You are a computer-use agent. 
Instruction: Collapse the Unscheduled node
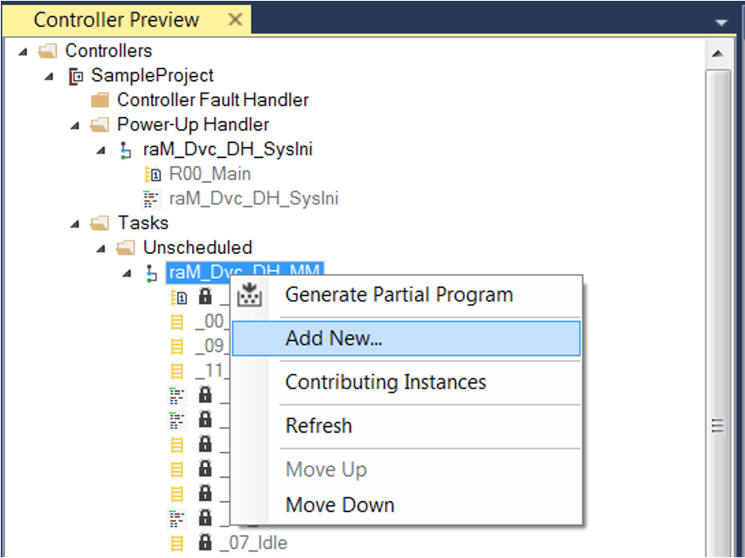click(101, 249)
